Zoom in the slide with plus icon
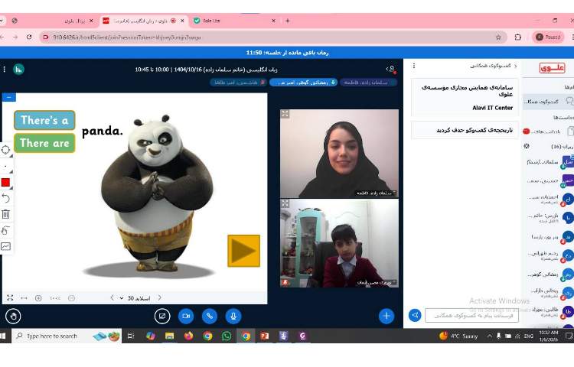Image resolution: width=574 pixels, height=367 pixels. coord(38,298)
